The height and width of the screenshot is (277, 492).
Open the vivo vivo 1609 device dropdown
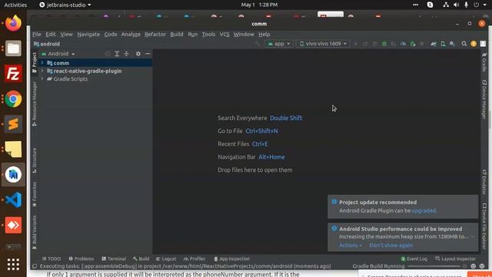pos(323,44)
